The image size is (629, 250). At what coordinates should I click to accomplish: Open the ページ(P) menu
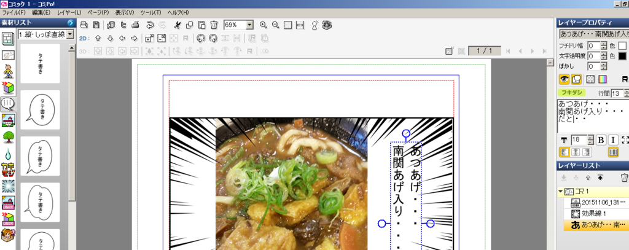98,12
